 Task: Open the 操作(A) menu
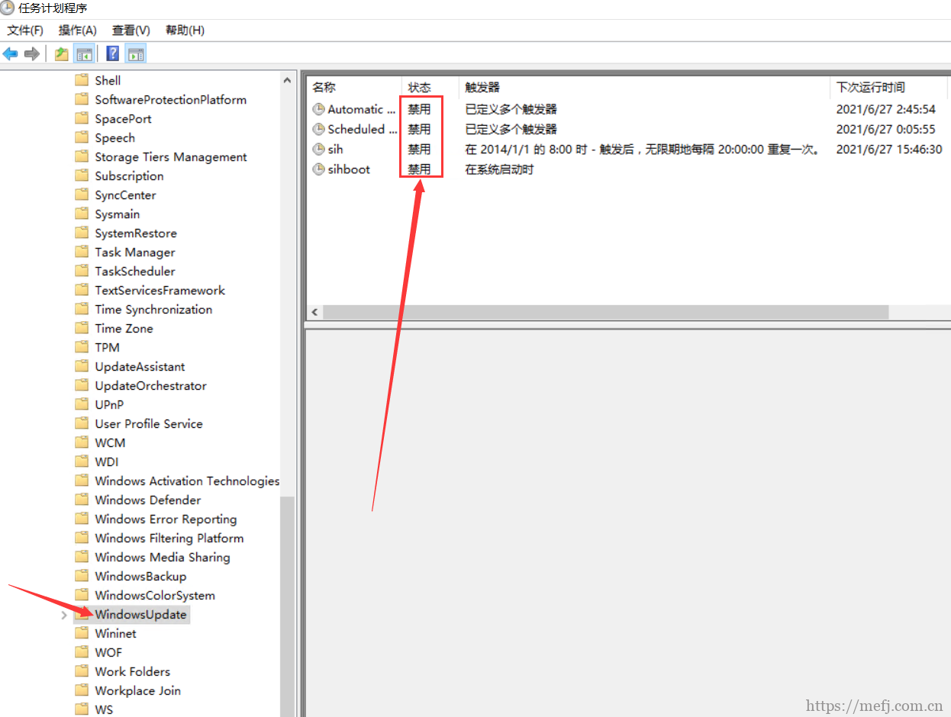(x=78, y=31)
